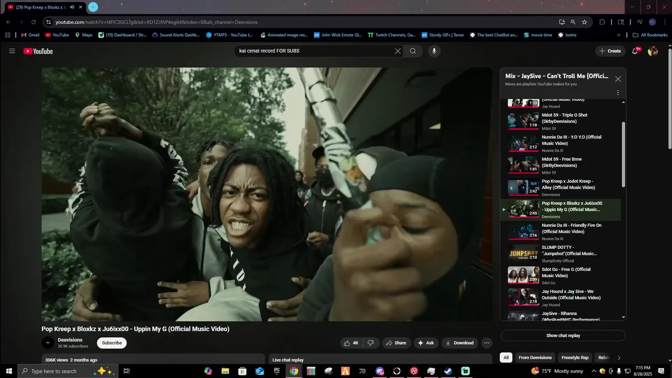Open Deevisions channel name link
The height and width of the screenshot is (378, 672).
70,340
